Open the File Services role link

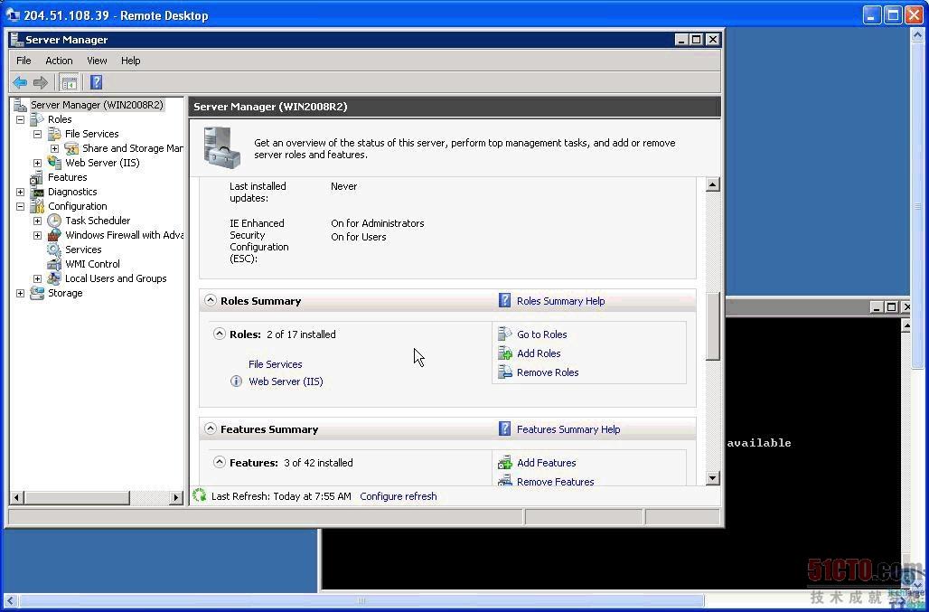tap(276, 364)
